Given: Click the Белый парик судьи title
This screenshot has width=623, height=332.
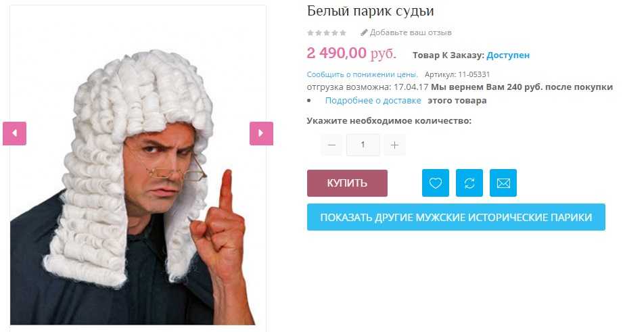Looking at the screenshot, I should point(370,11).
